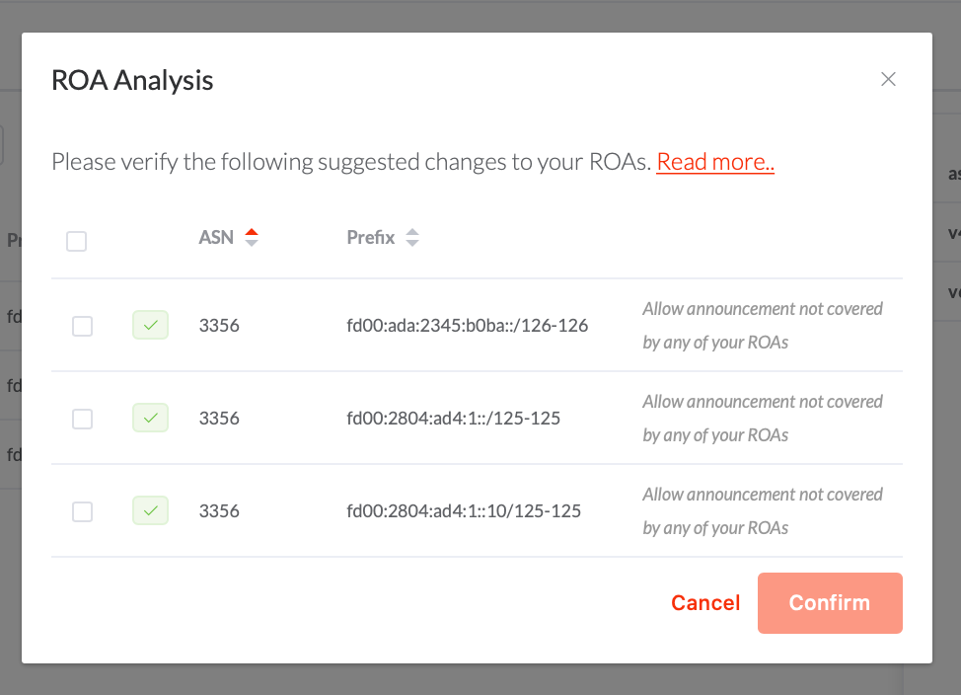Click the ASN column header label
Screen dimensions: 961x695
[x=216, y=237]
